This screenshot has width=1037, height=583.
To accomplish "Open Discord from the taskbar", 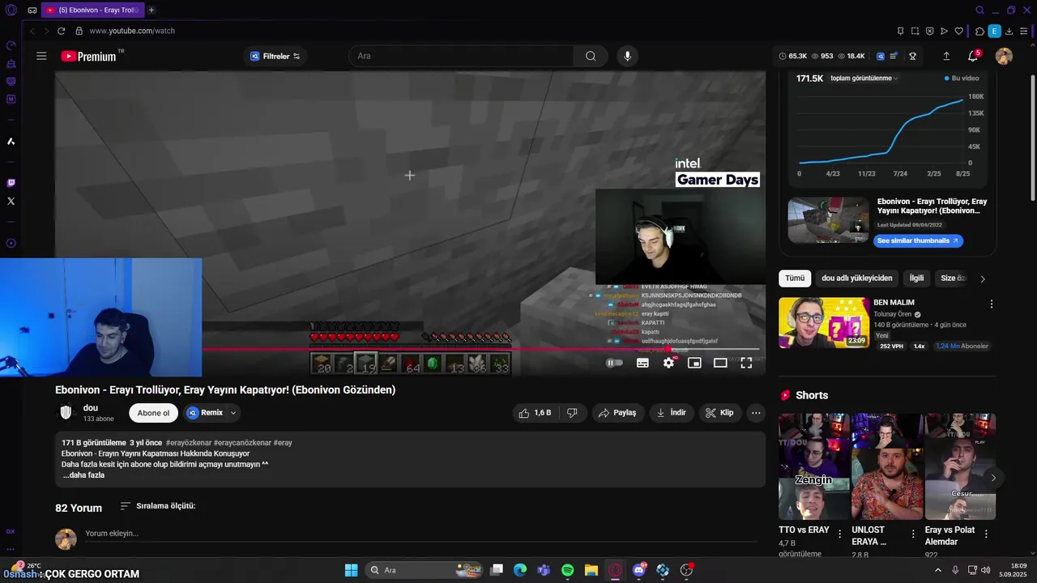I will (639, 570).
